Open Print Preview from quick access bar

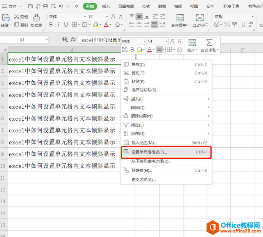[53, 6]
